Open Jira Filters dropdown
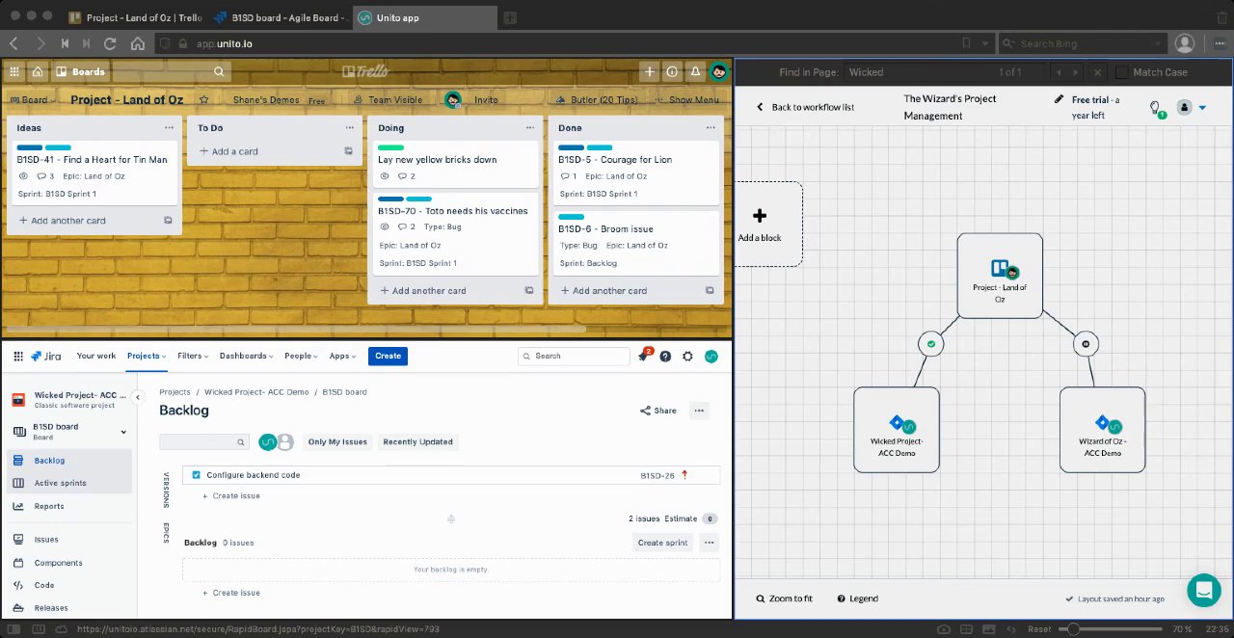 [192, 356]
